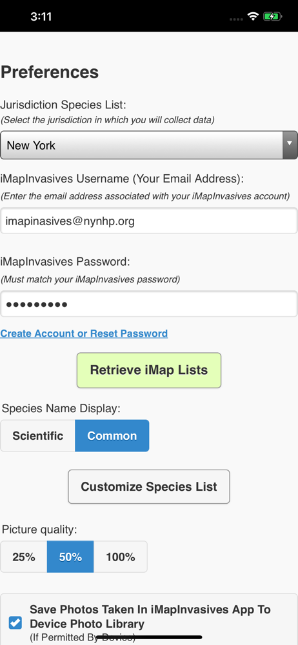Image resolution: width=298 pixels, height=645 pixels.
Task: Set picture quality to 25%
Action: [x=24, y=557]
